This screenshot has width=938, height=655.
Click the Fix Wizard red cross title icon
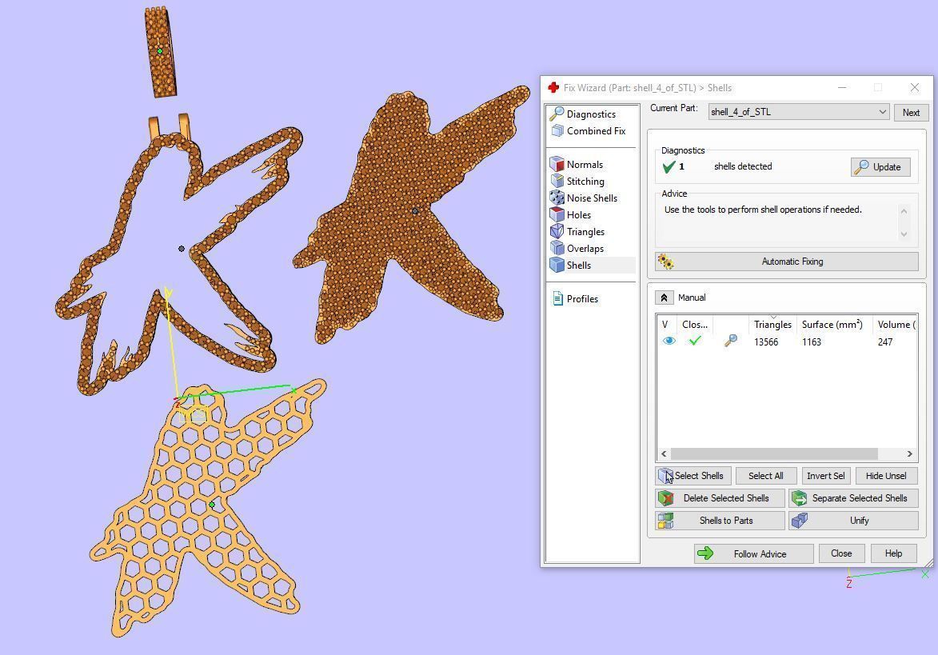point(553,87)
